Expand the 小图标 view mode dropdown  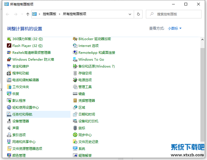pyautogui.click(x=175, y=28)
